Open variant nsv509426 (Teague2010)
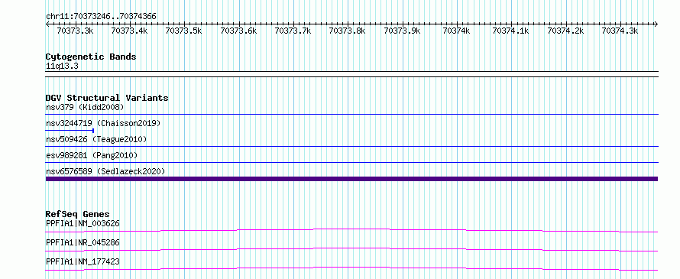Viewport: 680px width, 279px height. click(x=96, y=139)
